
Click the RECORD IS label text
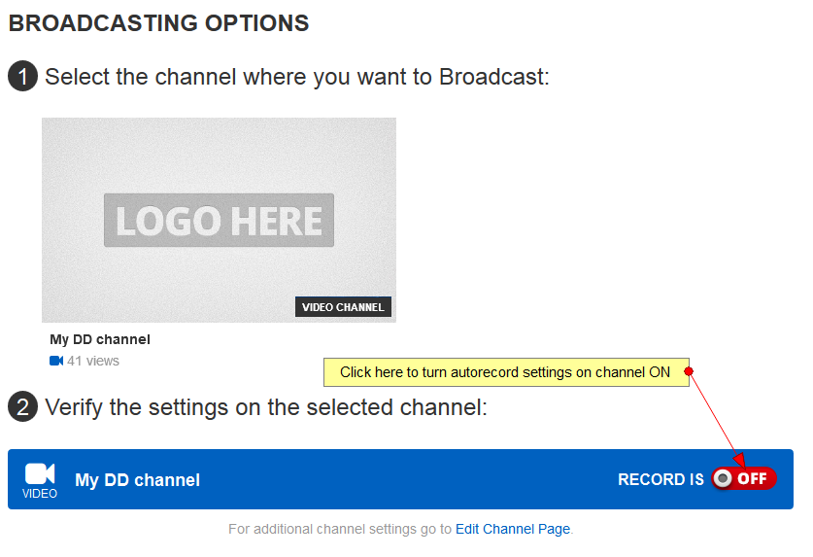coord(661,479)
